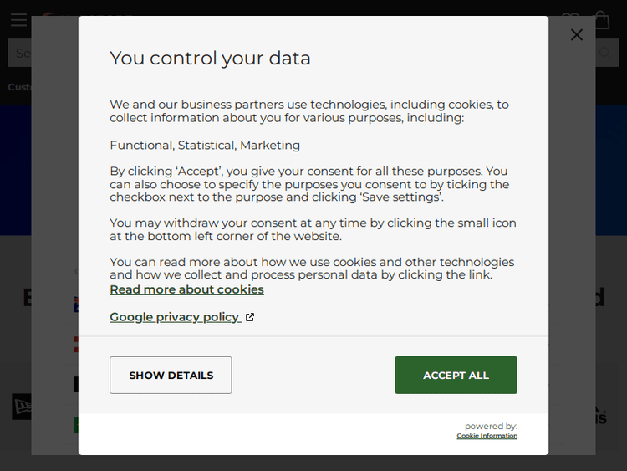The image size is (627, 471).
Task: Click the 'Functional, Statistical, Marketing' purposes text
Action: tap(205, 145)
